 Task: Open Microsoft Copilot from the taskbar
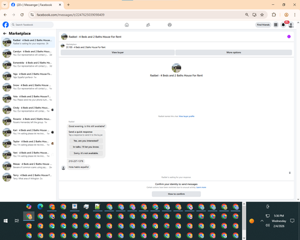tap(29, 206)
